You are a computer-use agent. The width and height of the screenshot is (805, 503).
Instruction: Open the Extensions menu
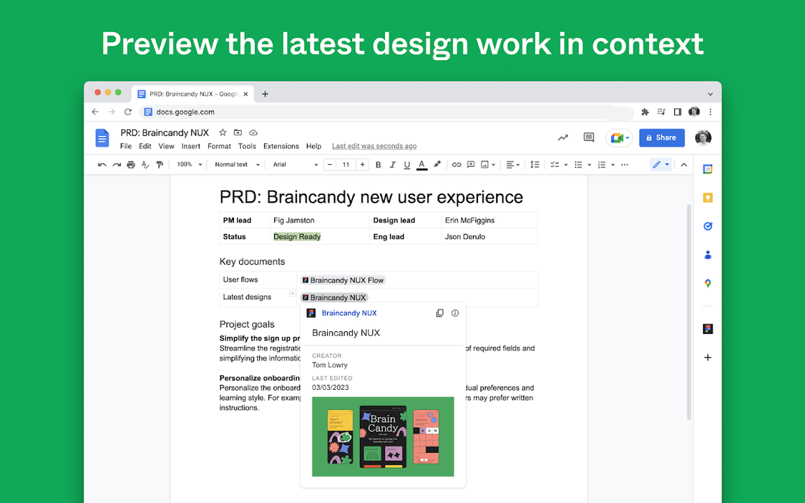pos(281,146)
